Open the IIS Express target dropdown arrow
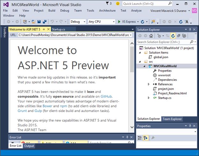 (x=138, y=22)
